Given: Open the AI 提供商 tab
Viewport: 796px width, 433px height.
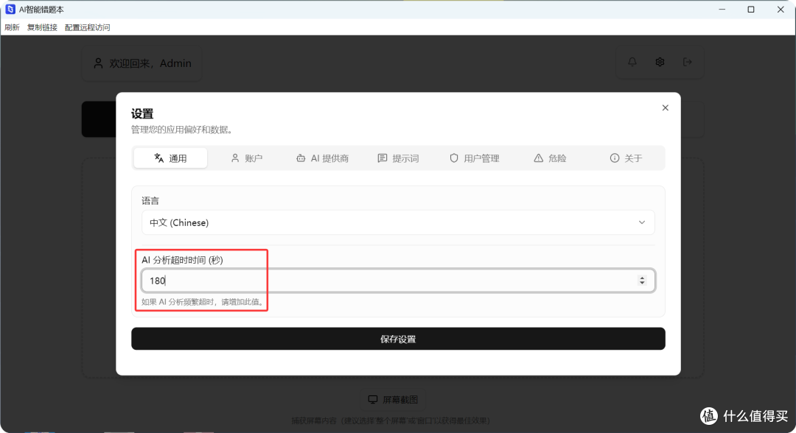Looking at the screenshot, I should click(322, 158).
